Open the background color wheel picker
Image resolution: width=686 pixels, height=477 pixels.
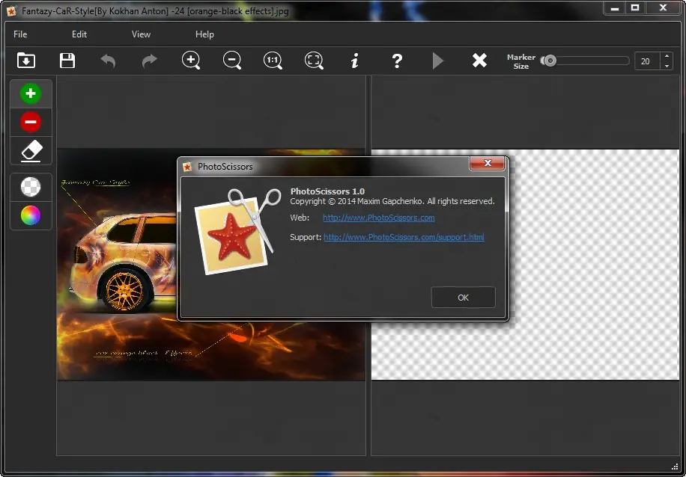[31, 215]
